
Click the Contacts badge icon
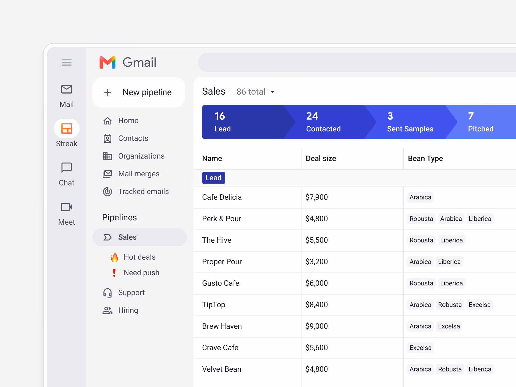click(107, 138)
